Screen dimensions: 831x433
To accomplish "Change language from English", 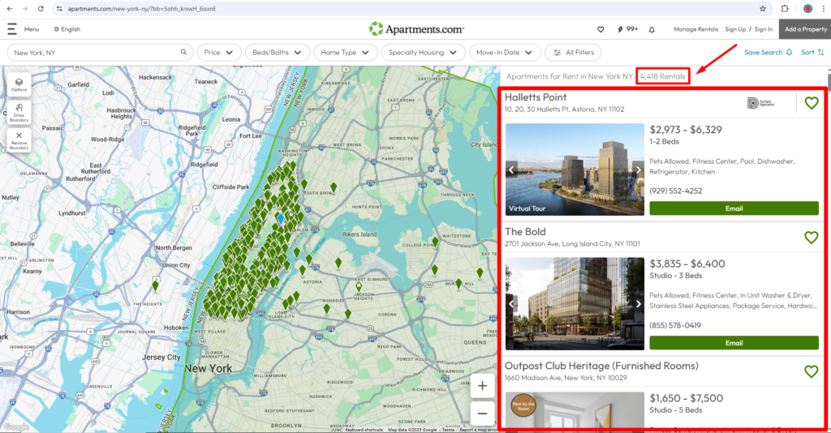I will [x=67, y=29].
